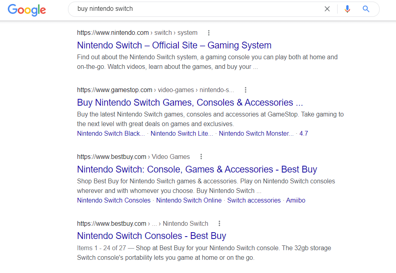
Task: Open Nintendo Switch: Console, Games & Accessories result
Action: (197, 169)
